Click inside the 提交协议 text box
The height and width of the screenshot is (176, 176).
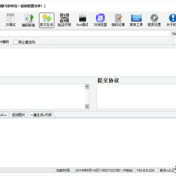(136, 97)
